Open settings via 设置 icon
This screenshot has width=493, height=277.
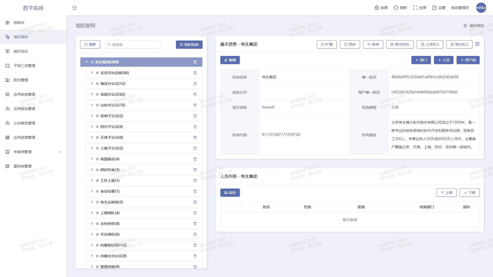tap(434, 8)
